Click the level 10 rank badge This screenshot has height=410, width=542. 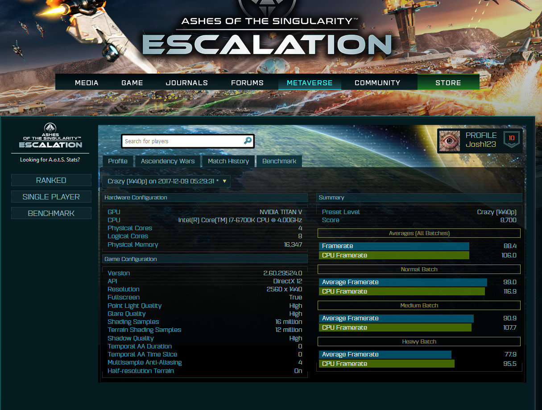point(512,140)
